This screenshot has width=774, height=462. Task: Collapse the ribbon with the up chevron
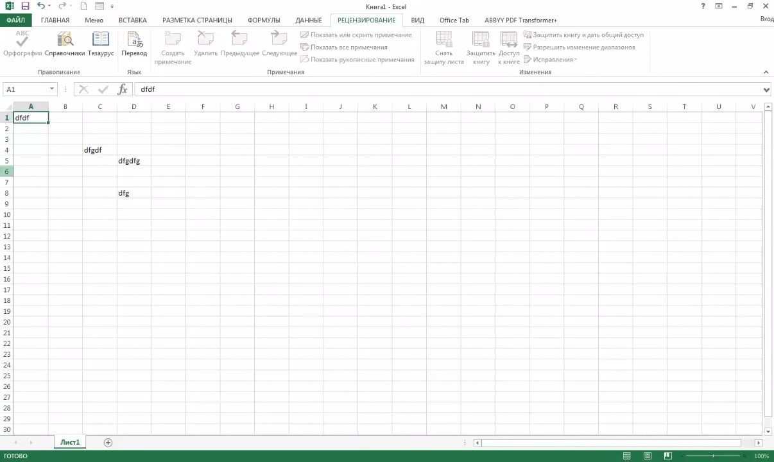tap(766, 73)
